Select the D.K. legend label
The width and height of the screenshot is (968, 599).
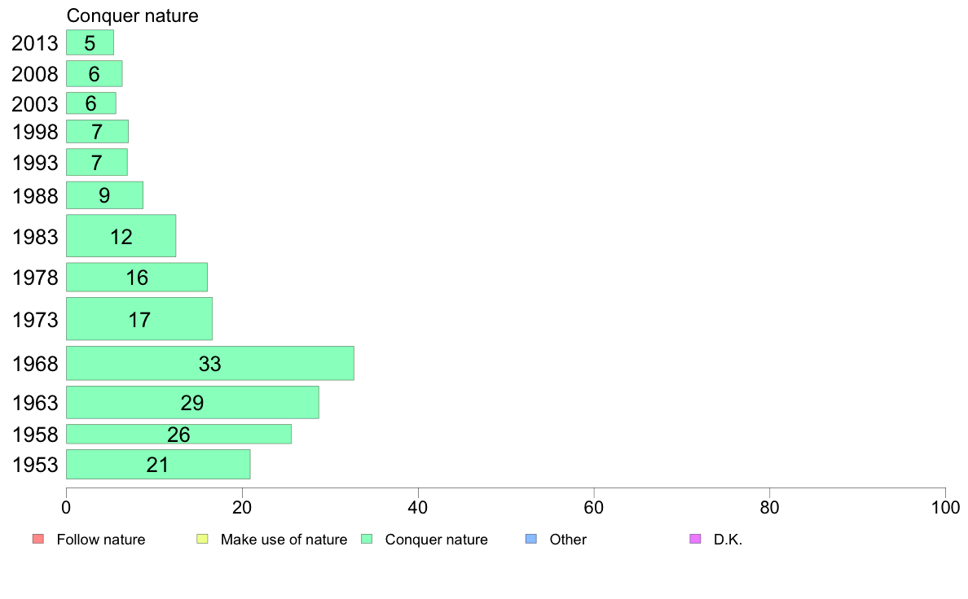(728, 540)
